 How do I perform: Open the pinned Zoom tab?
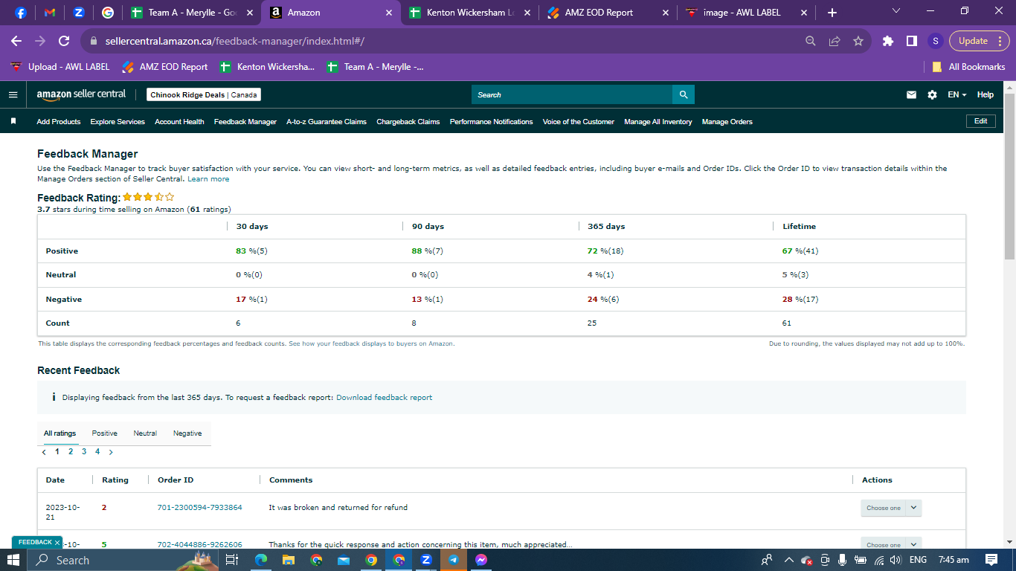coord(79,13)
